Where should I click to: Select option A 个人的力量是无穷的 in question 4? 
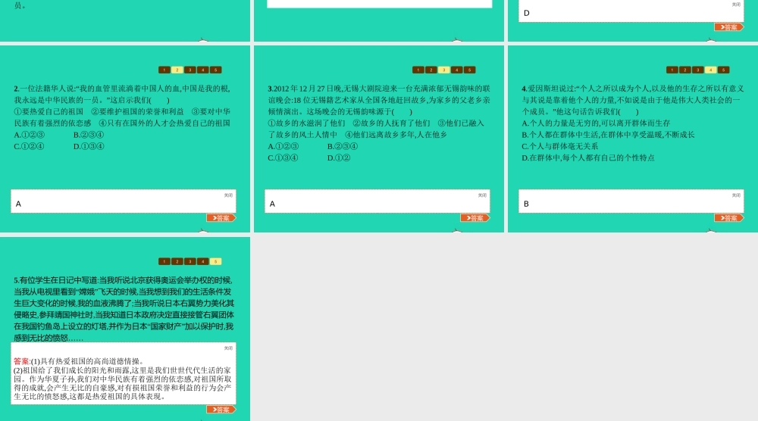[596, 123]
